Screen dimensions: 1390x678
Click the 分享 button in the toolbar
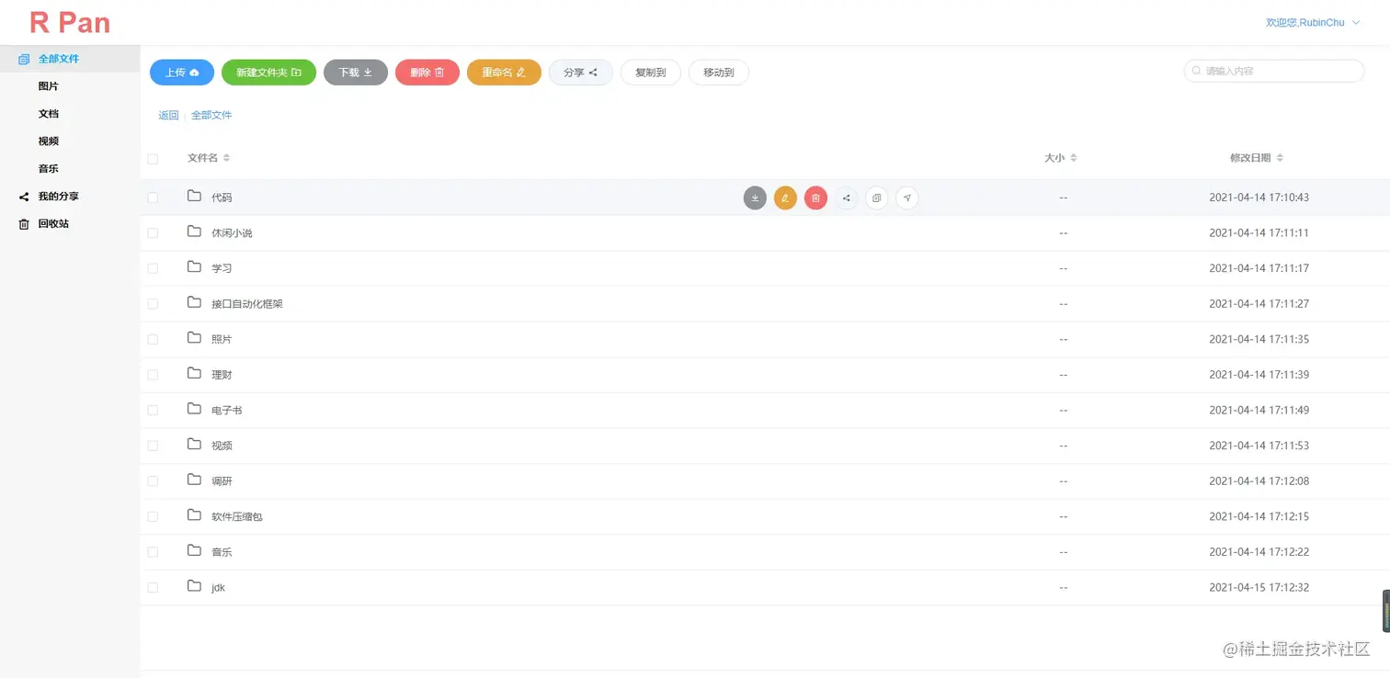point(581,73)
